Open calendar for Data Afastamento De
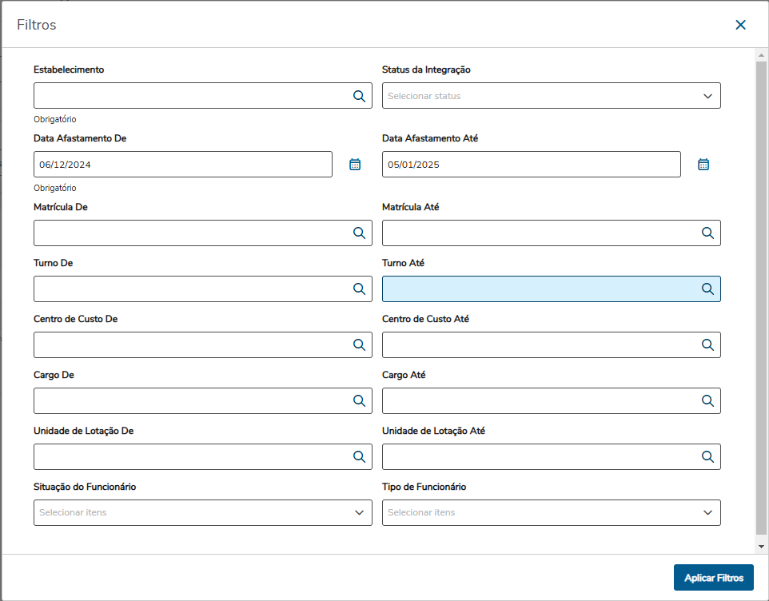Image resolution: width=769 pixels, height=601 pixels. pyautogui.click(x=355, y=165)
